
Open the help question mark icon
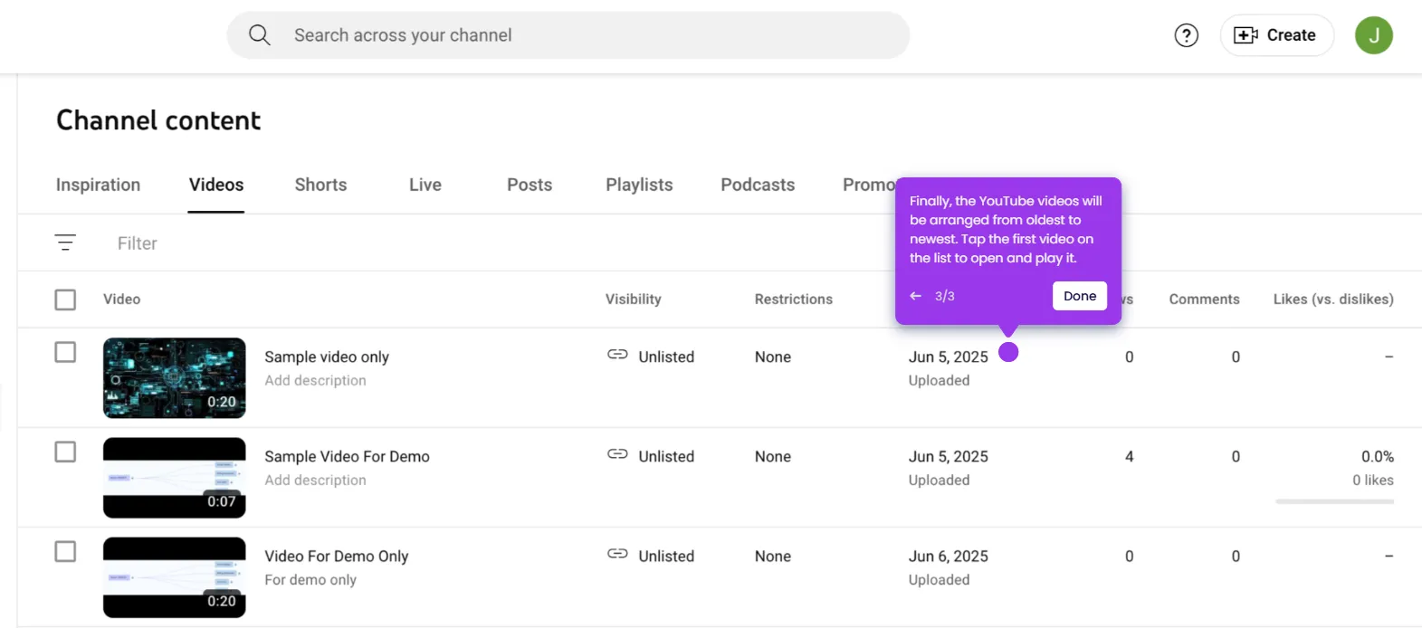point(1186,35)
